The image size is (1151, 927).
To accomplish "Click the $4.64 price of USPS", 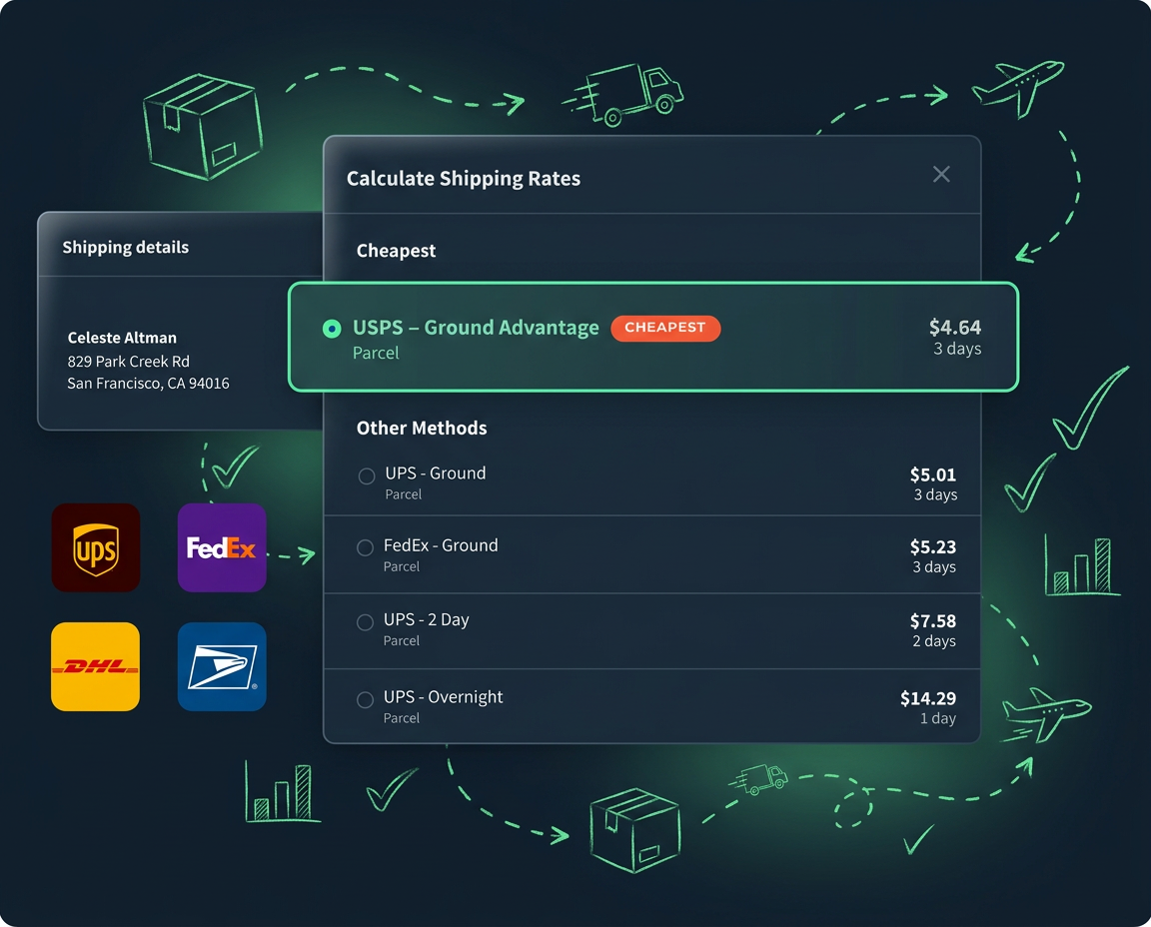I will click(x=955, y=327).
